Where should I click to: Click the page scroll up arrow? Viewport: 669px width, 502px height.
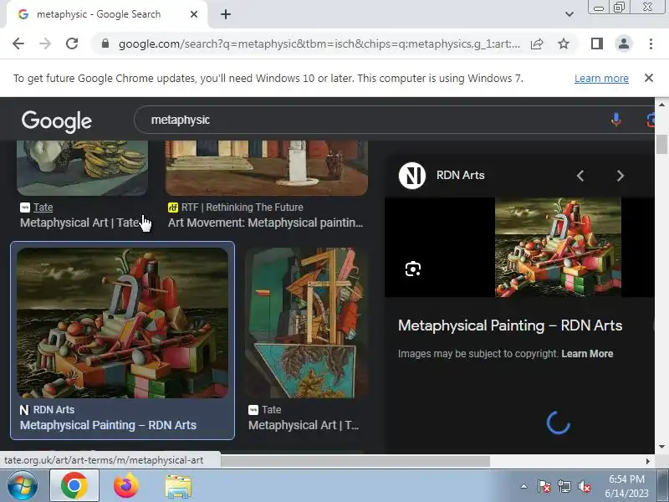661,104
